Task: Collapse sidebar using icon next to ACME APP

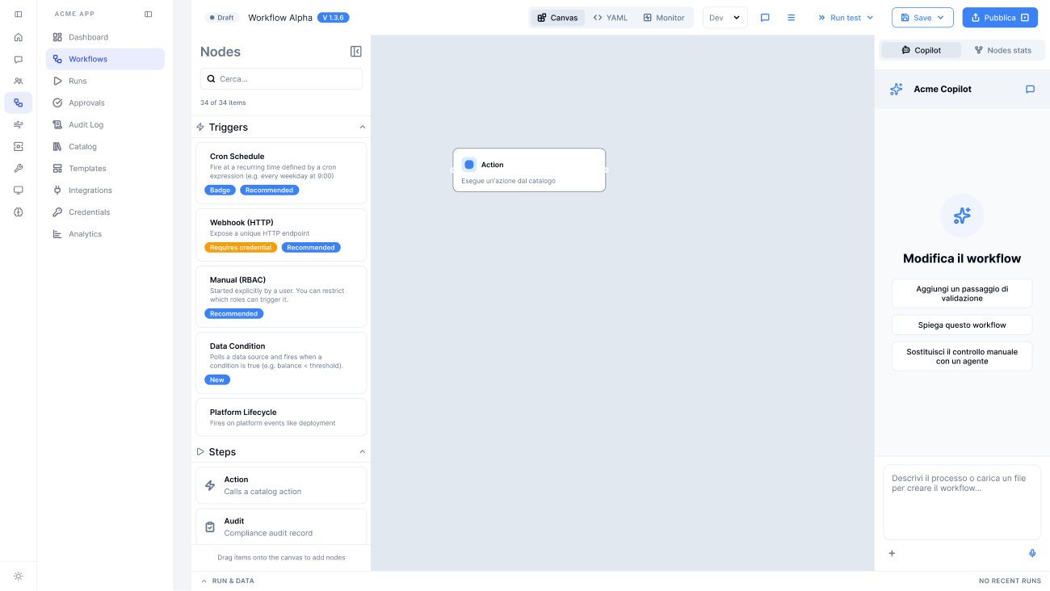Action: point(148,14)
